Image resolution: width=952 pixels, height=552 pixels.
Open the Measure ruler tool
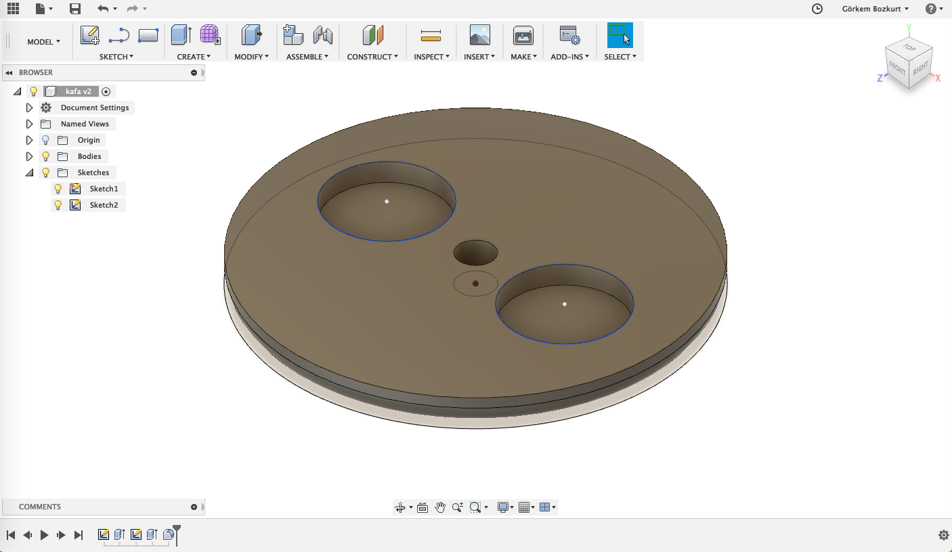click(431, 35)
